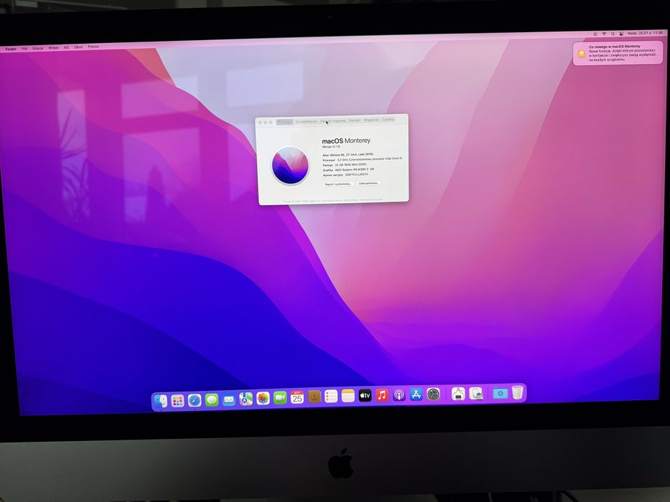
Task: Click the 'Procesor' line in About window
Action: click(362, 159)
